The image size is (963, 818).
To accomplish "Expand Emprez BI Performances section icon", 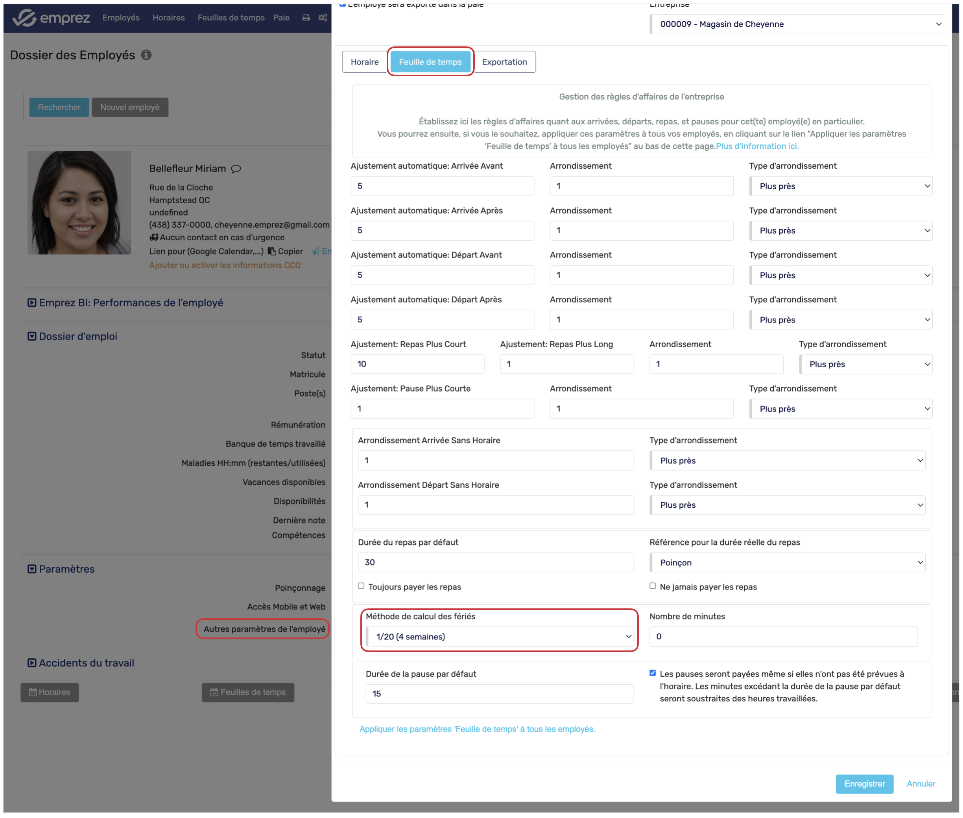I will 31,303.
